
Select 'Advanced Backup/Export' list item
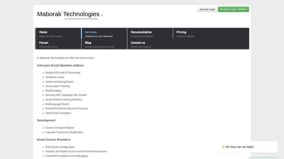click(x=60, y=82)
